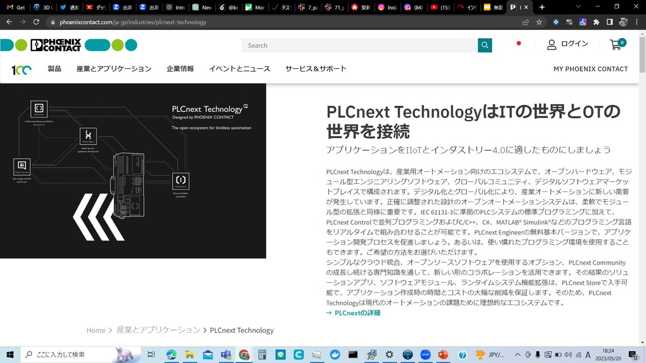Expand the browser tab search chevron

tap(578, 7)
